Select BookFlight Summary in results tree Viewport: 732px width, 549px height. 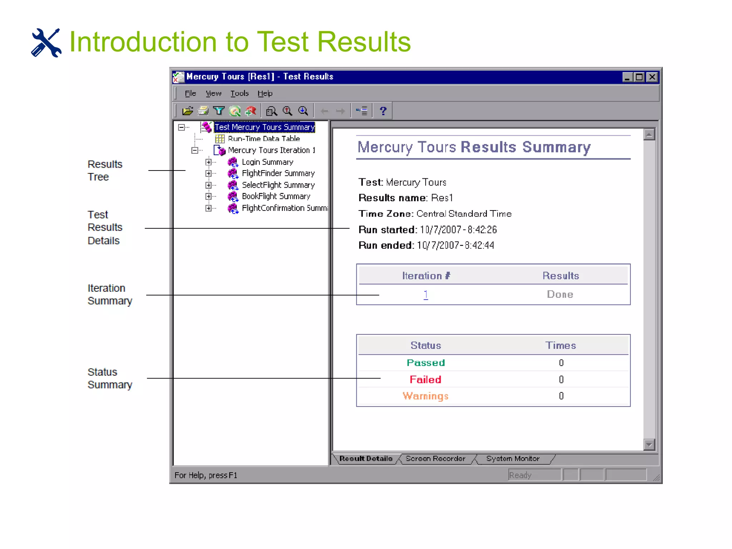pyautogui.click(x=276, y=196)
